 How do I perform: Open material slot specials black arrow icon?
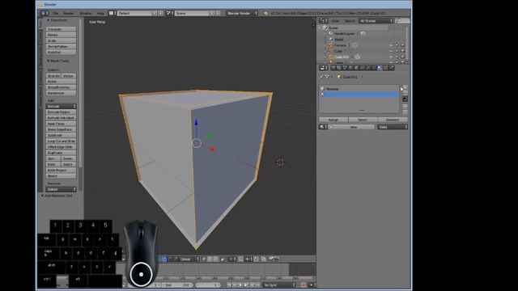tap(405, 99)
